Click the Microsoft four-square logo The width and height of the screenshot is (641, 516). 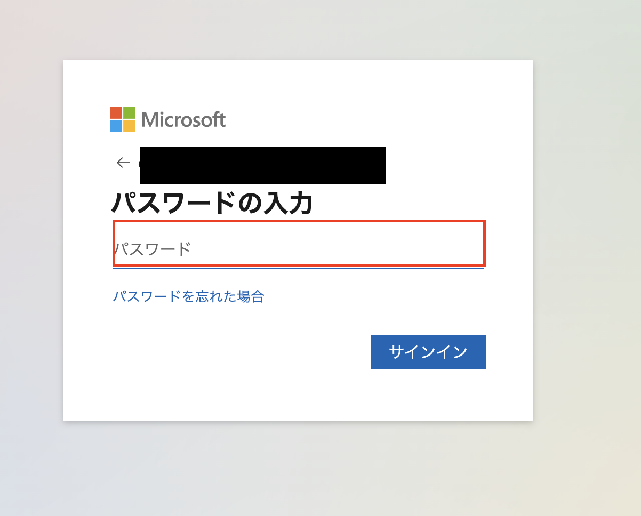coord(123,119)
